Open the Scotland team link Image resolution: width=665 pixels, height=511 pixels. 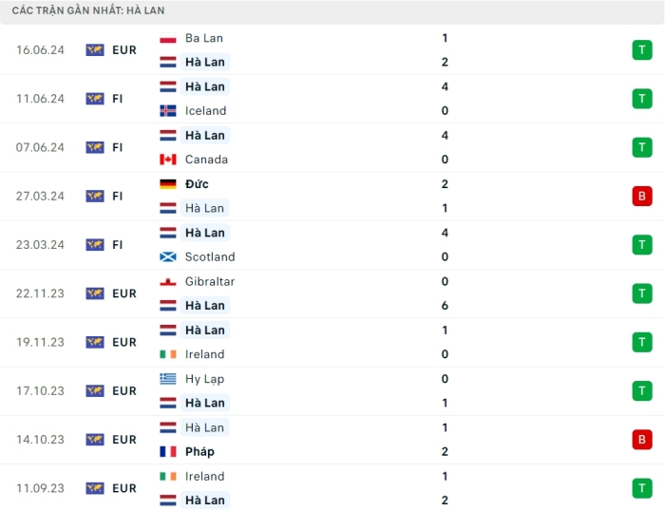[210, 257]
